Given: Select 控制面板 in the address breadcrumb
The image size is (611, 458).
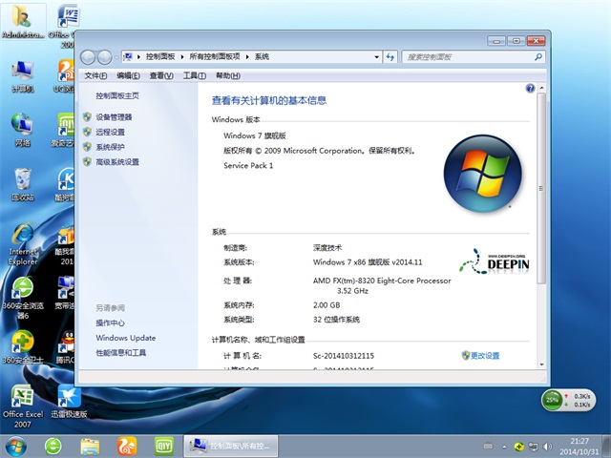Looking at the screenshot, I should (x=160, y=57).
